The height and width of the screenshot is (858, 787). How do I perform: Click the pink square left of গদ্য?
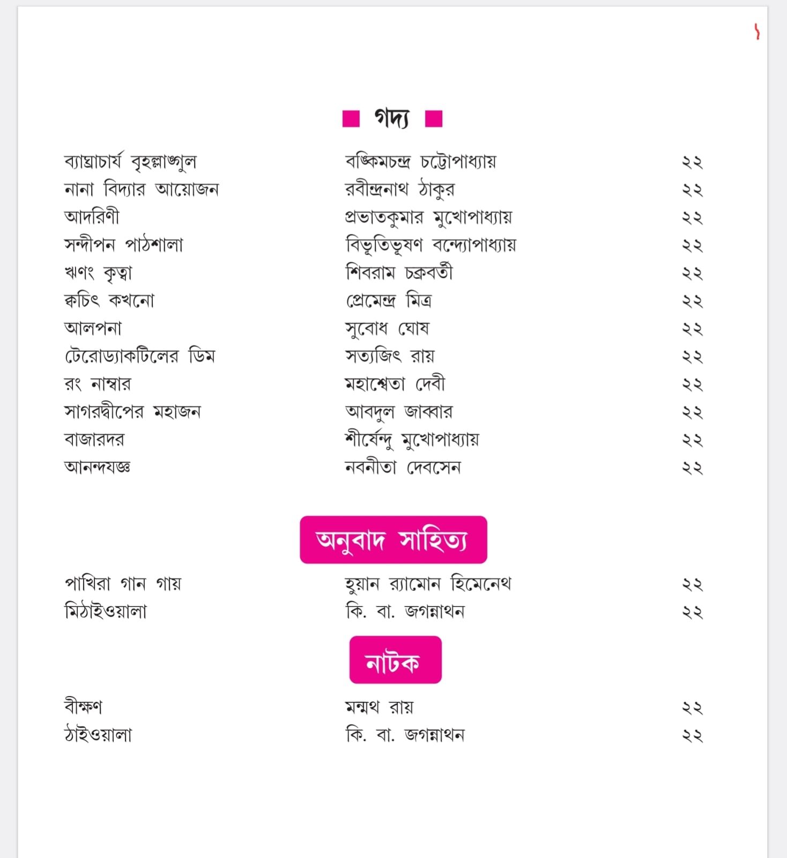coord(351,119)
